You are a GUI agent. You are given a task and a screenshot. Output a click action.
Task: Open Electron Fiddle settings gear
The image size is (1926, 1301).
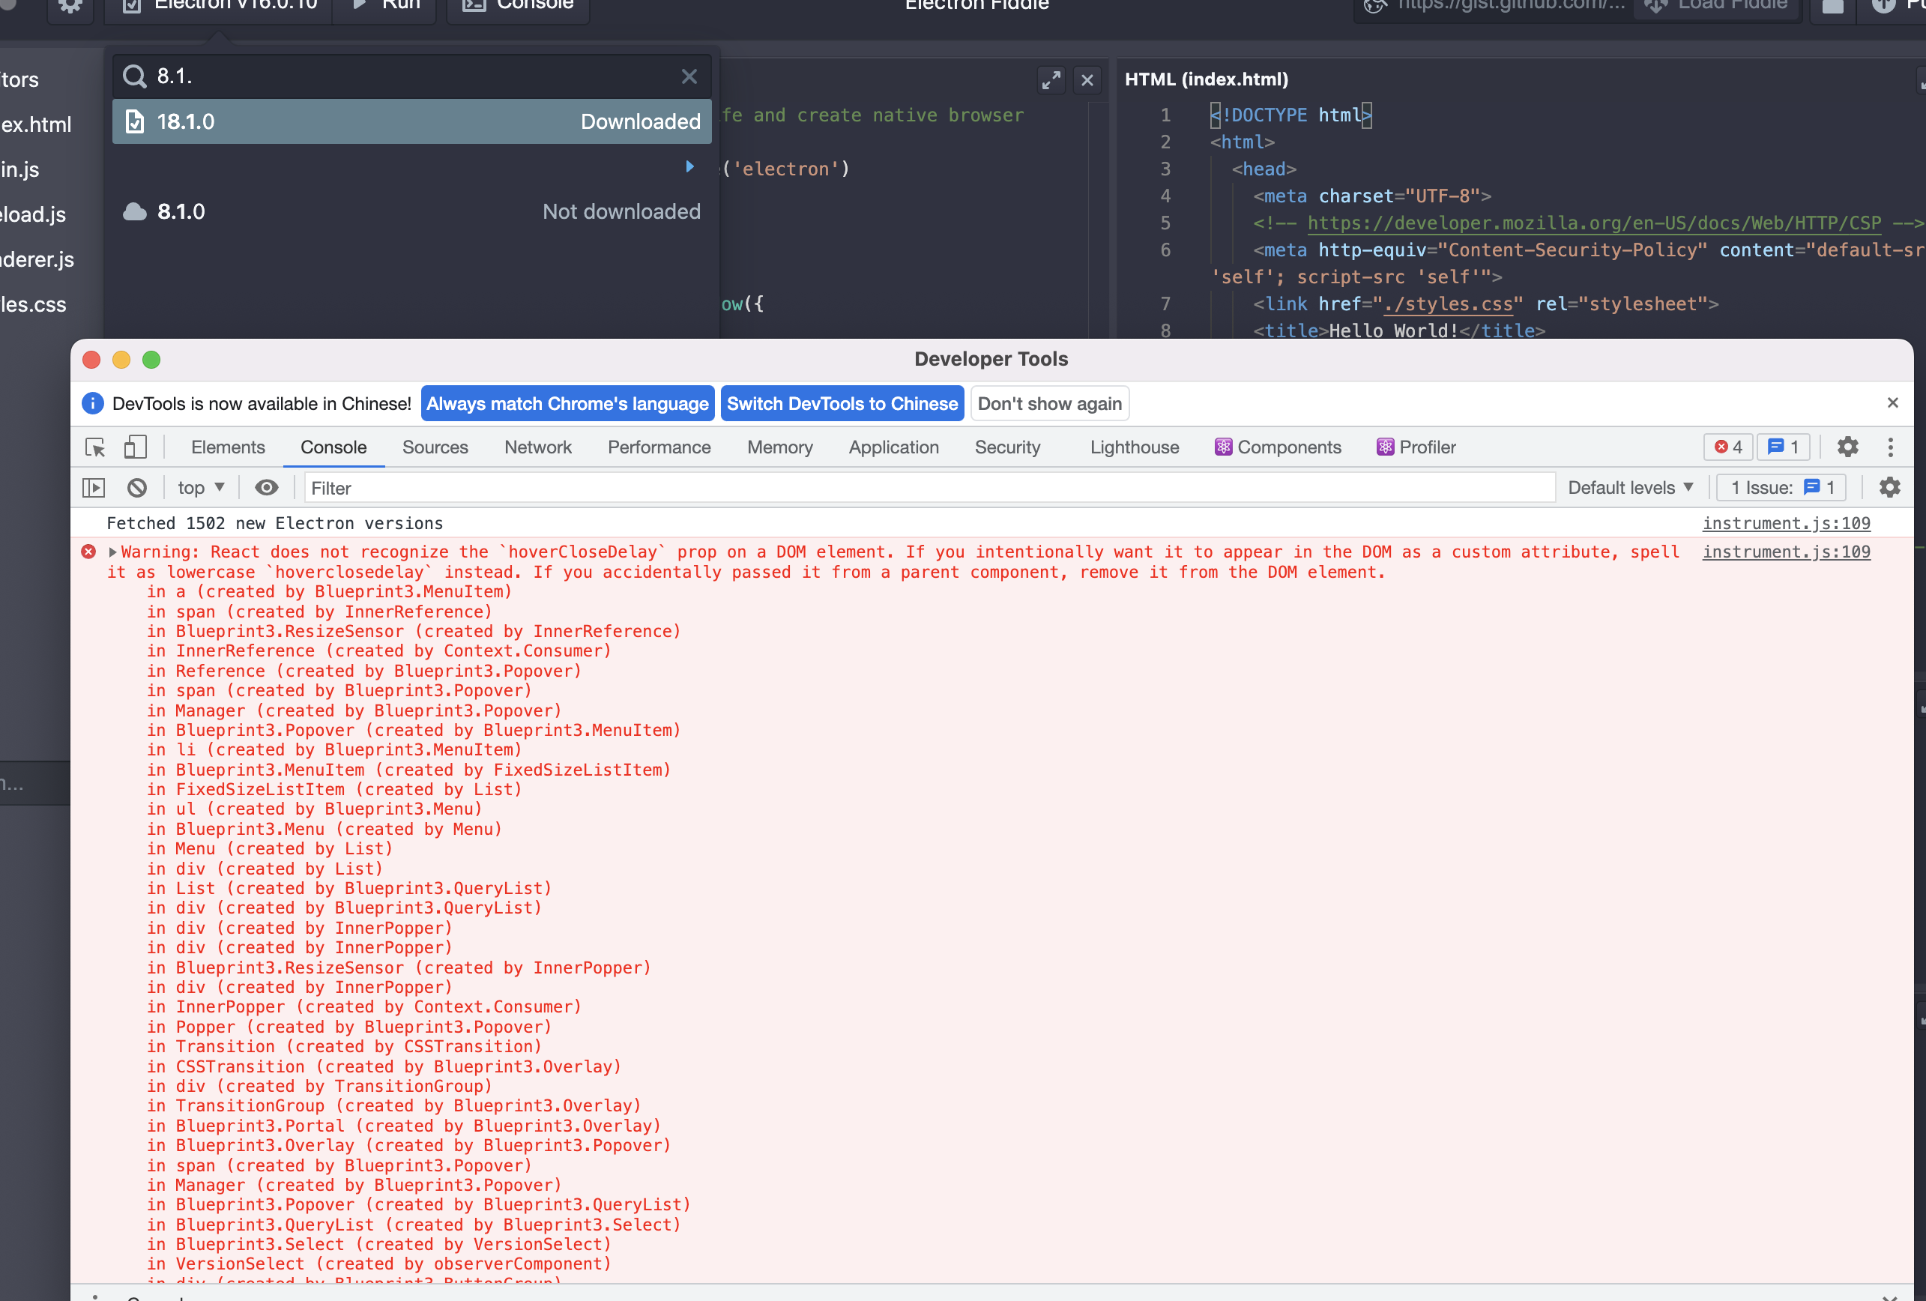(x=70, y=6)
